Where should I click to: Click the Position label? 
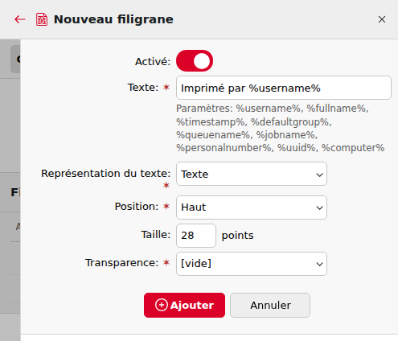pyautogui.click(x=137, y=207)
